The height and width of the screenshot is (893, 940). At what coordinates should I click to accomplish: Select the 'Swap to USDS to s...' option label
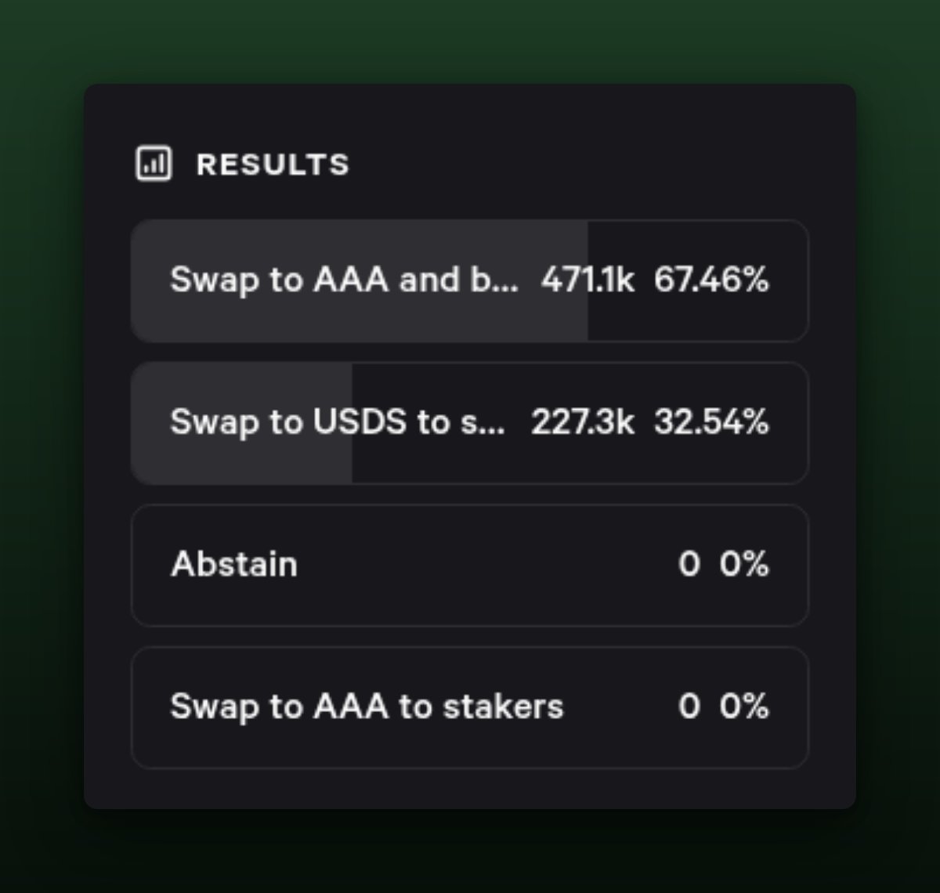[321, 421]
